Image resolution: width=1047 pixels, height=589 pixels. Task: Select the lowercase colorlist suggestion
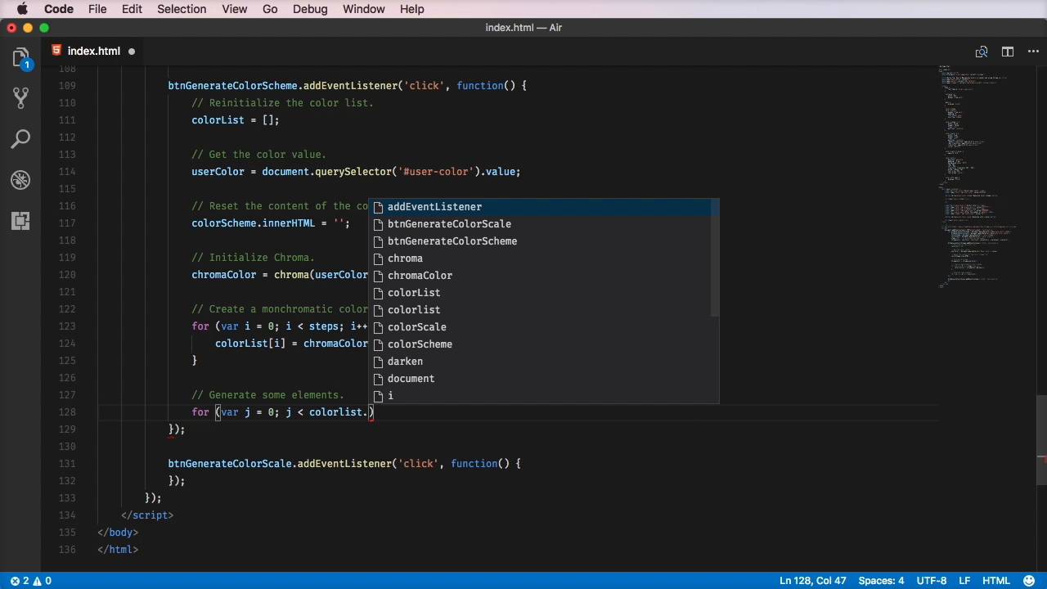pos(543,310)
